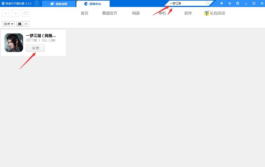Open the 首页 navigation item
Screen dimensions: 265x167
[x=84, y=13]
